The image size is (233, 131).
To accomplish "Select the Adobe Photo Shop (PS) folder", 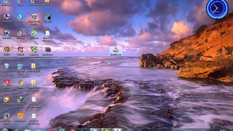I will click(34, 86).
